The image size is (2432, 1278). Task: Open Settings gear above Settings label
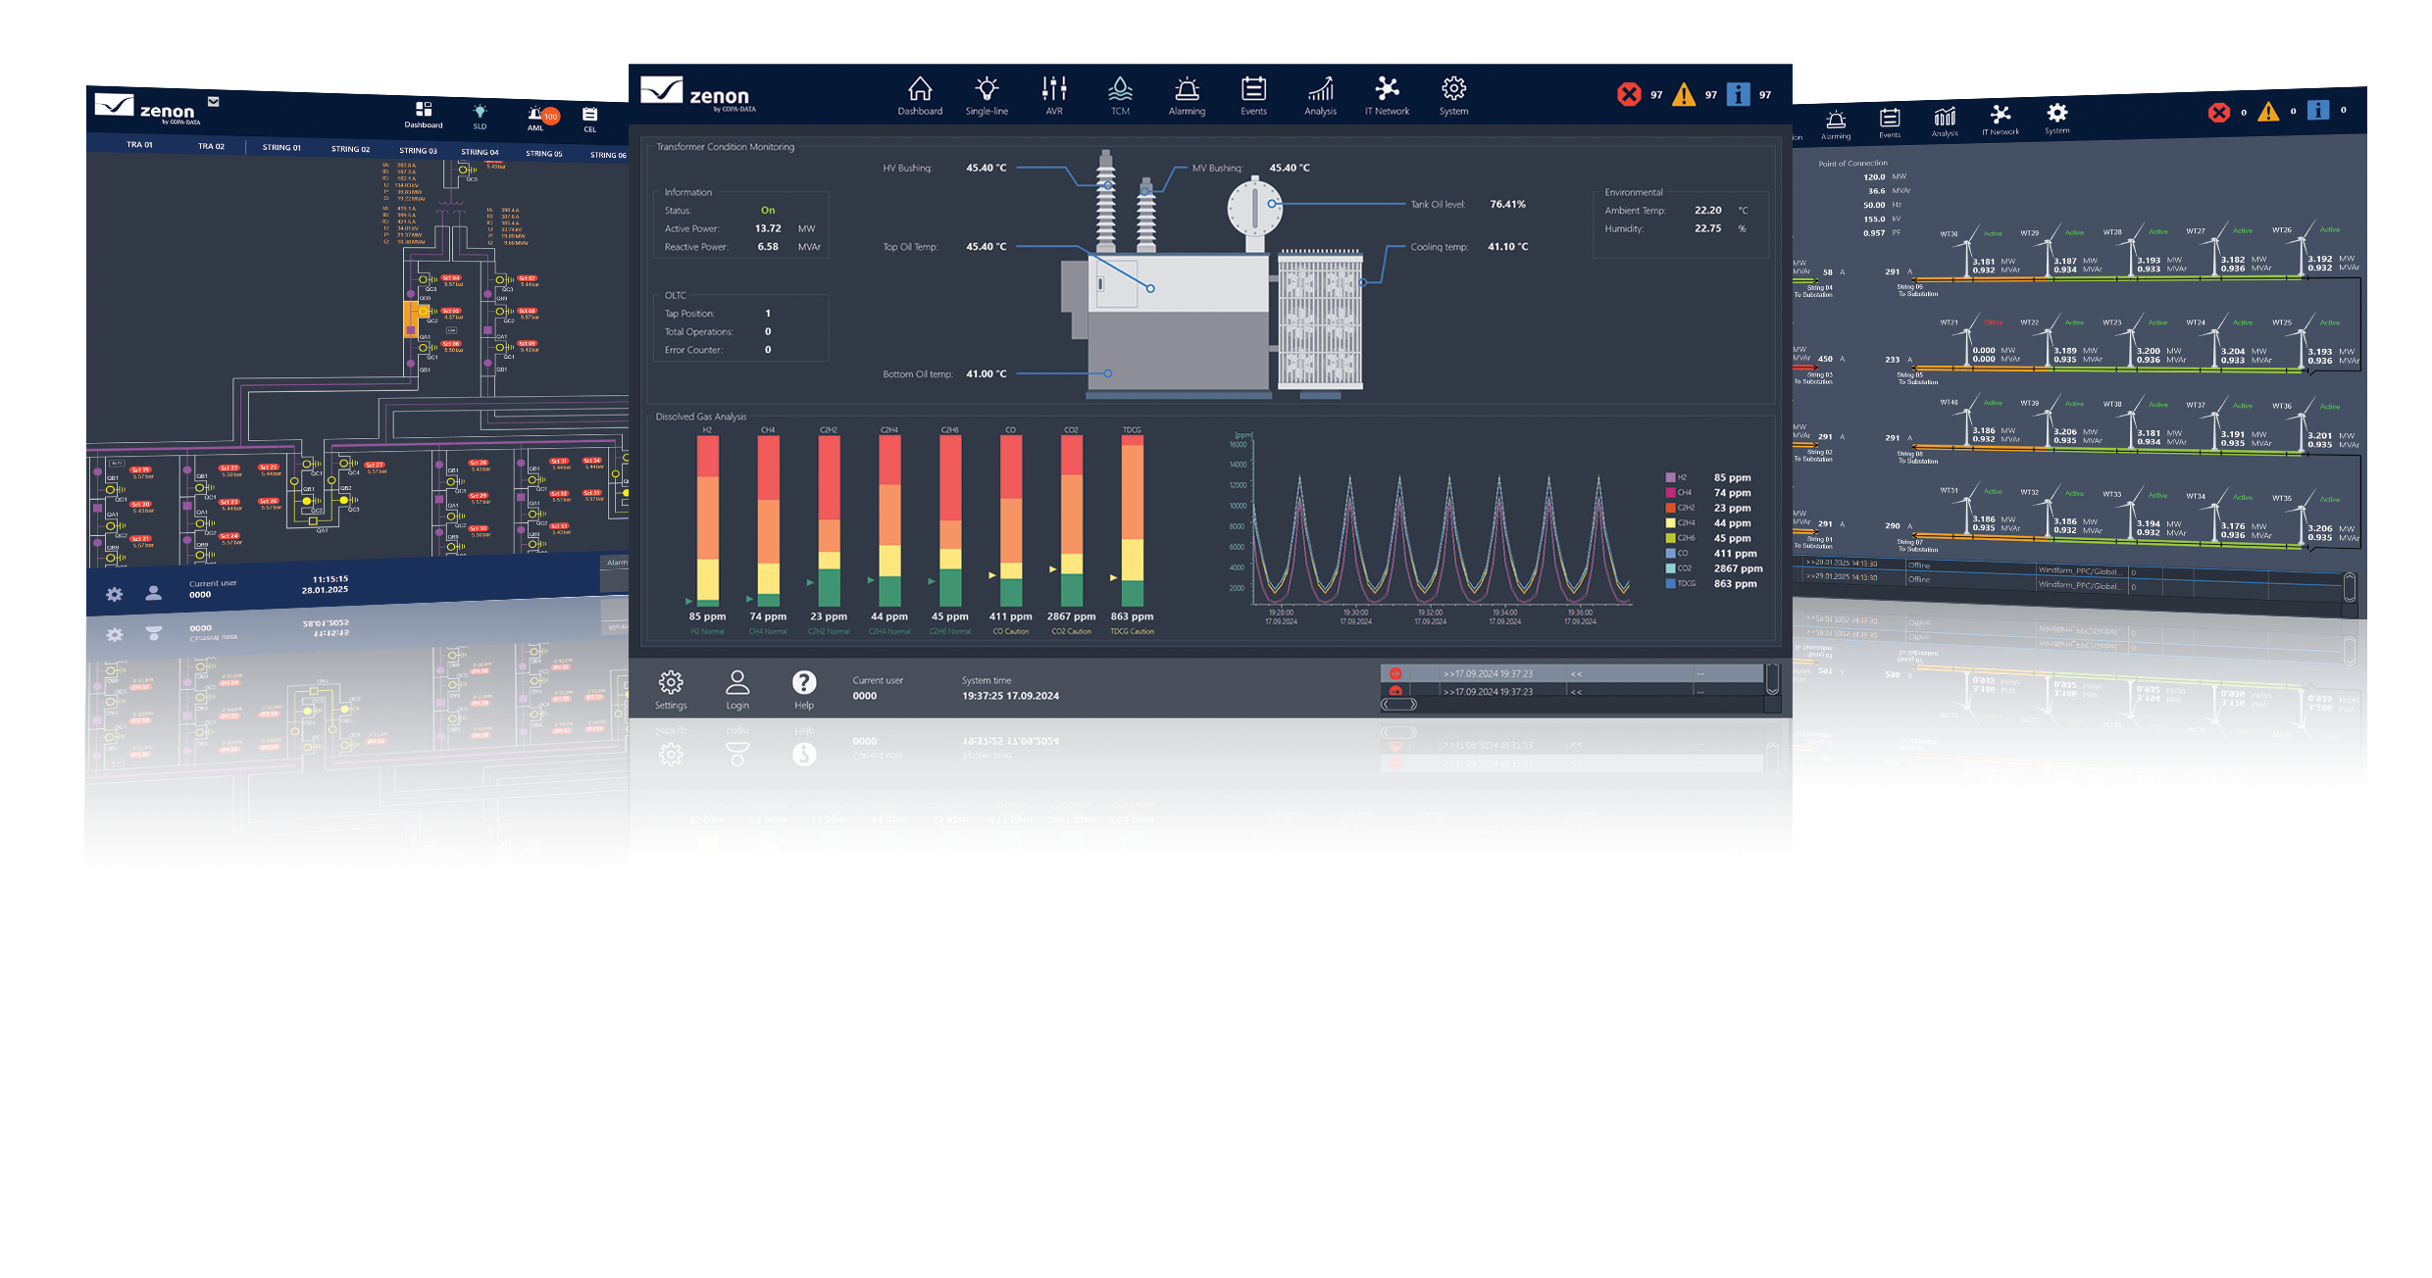(671, 682)
